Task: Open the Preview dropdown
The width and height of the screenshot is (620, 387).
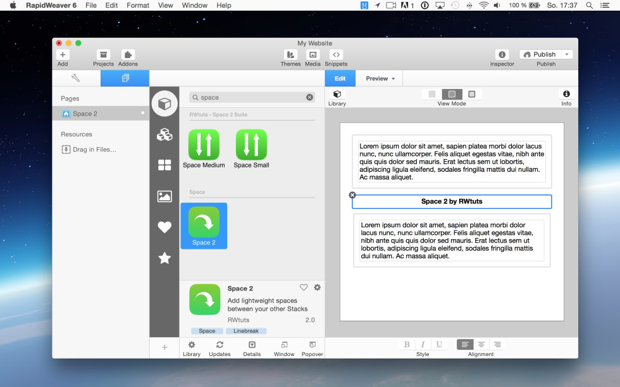Action: pyautogui.click(x=380, y=78)
